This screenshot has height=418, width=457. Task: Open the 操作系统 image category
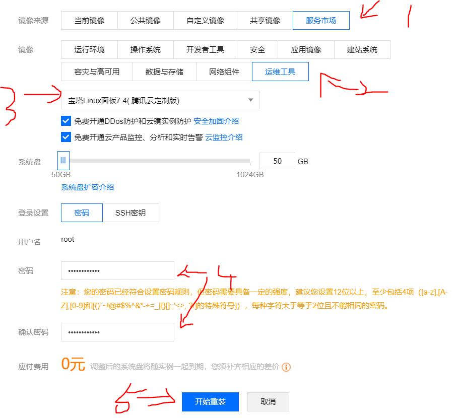click(145, 49)
